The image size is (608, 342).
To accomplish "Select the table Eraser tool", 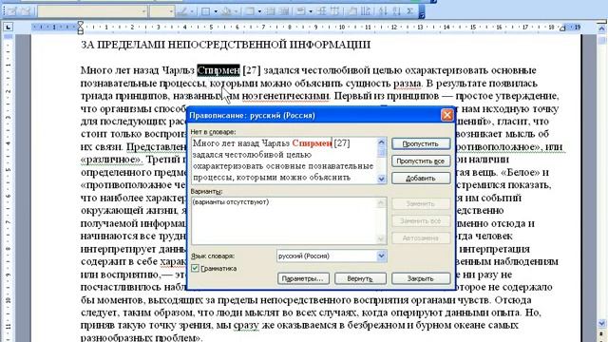I will pos(26,11).
